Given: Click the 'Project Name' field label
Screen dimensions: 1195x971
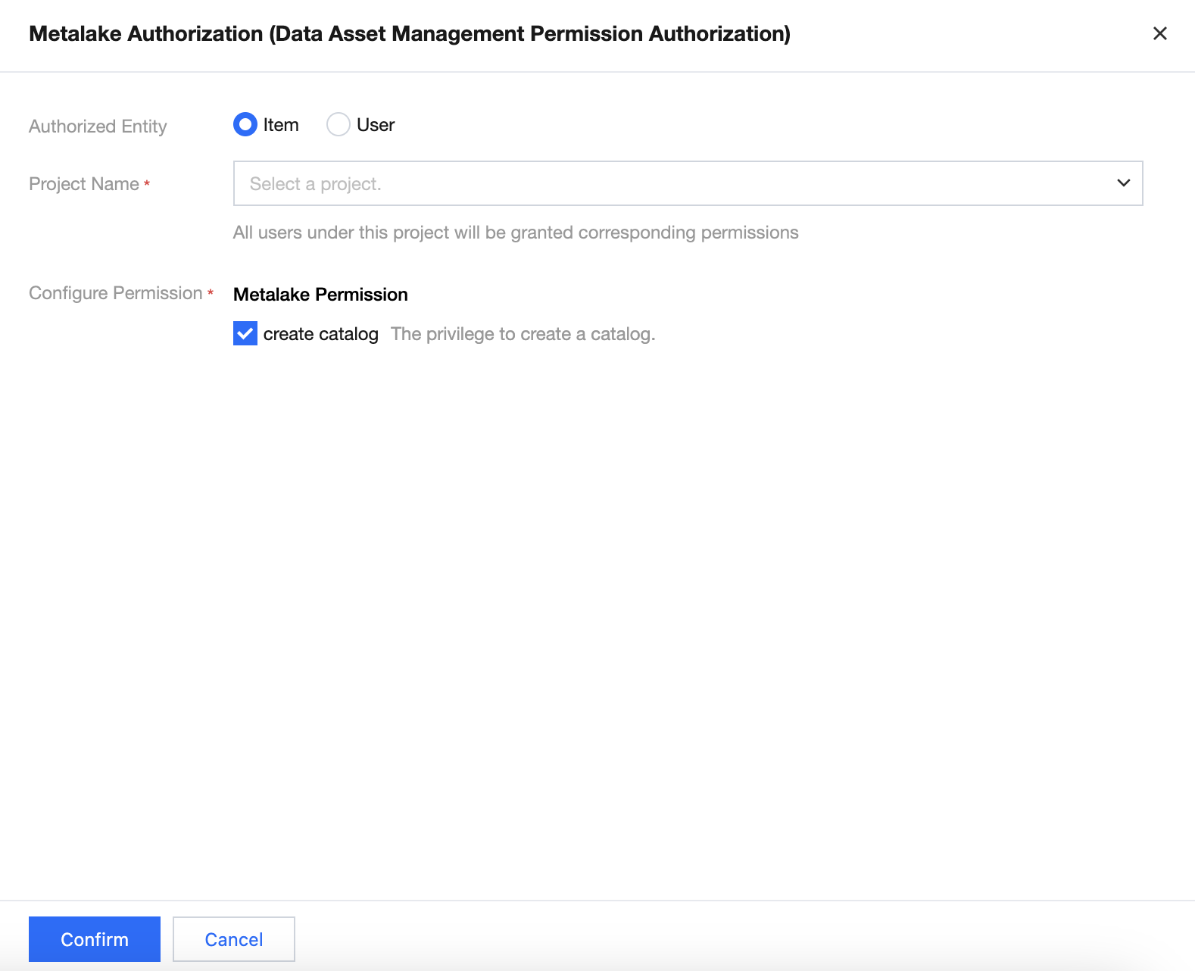Looking at the screenshot, I should [x=84, y=184].
